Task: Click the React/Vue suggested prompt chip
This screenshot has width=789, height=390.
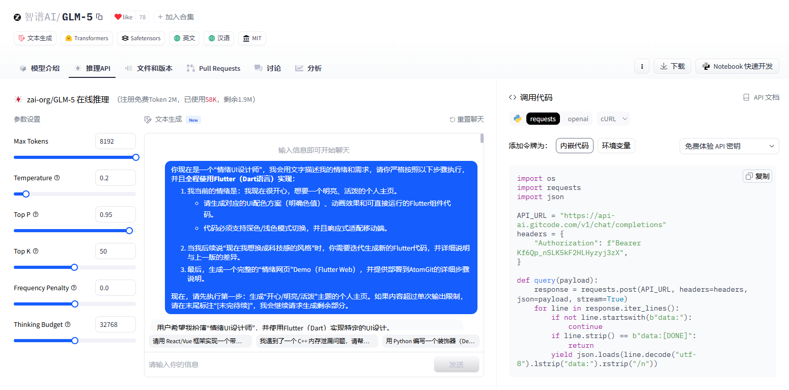Action: click(200, 341)
